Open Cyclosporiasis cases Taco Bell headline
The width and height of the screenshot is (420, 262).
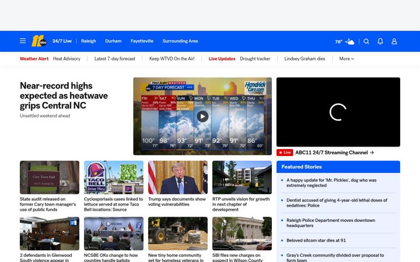click(113, 204)
